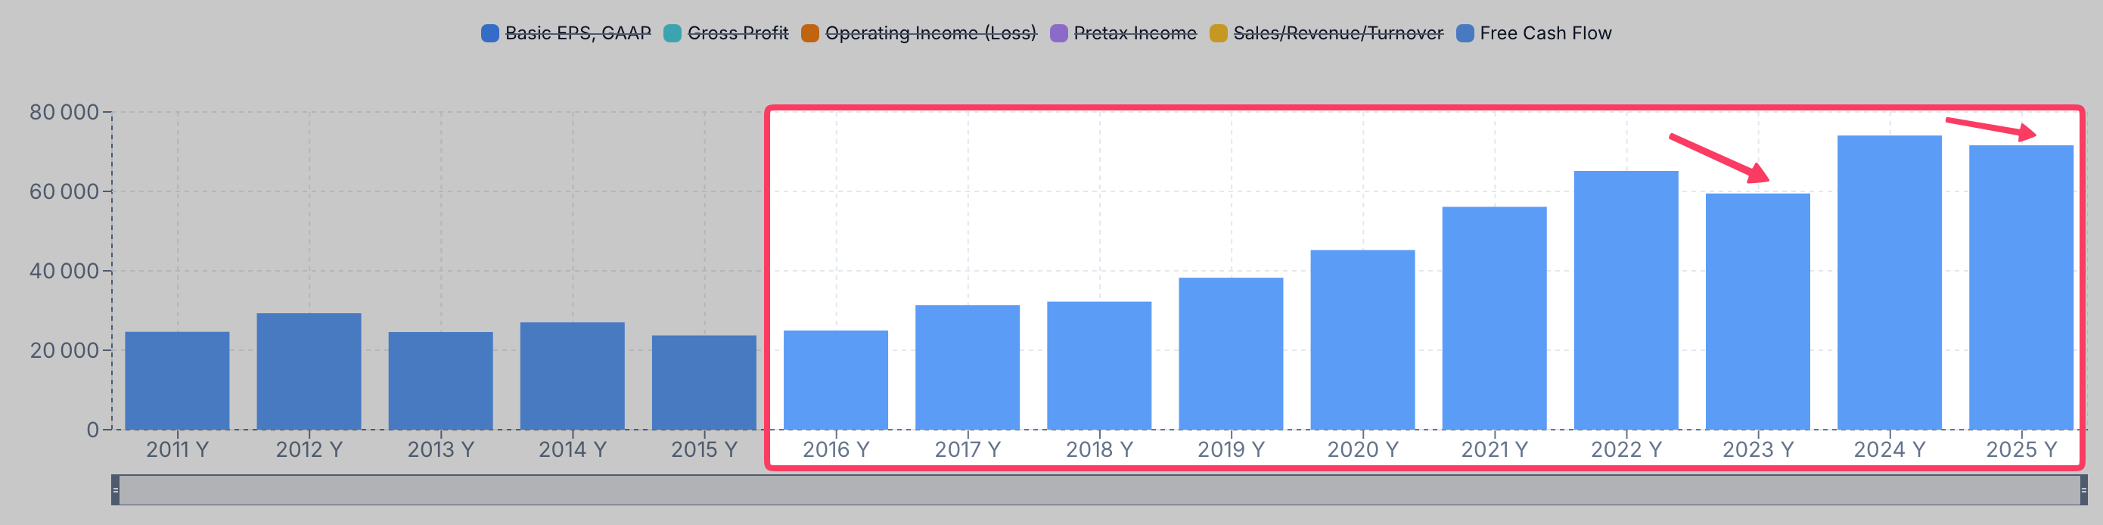Select the 2023 Y bar
The image size is (2103, 525).
pyautogui.click(x=1757, y=312)
